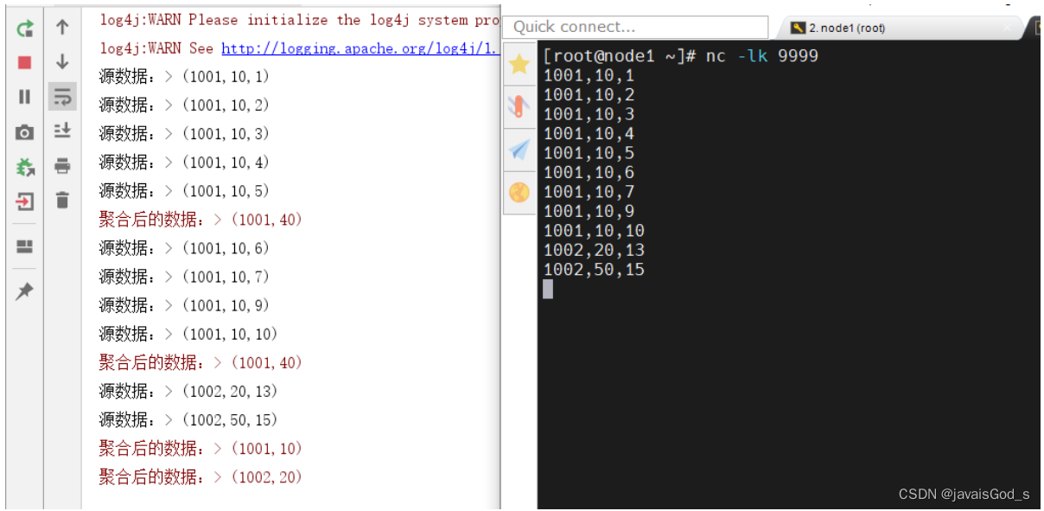Viewport: 1044px width, 511px height.
Task: Click the console line 源数据:> (1001,10,2)
Action: [x=185, y=105]
